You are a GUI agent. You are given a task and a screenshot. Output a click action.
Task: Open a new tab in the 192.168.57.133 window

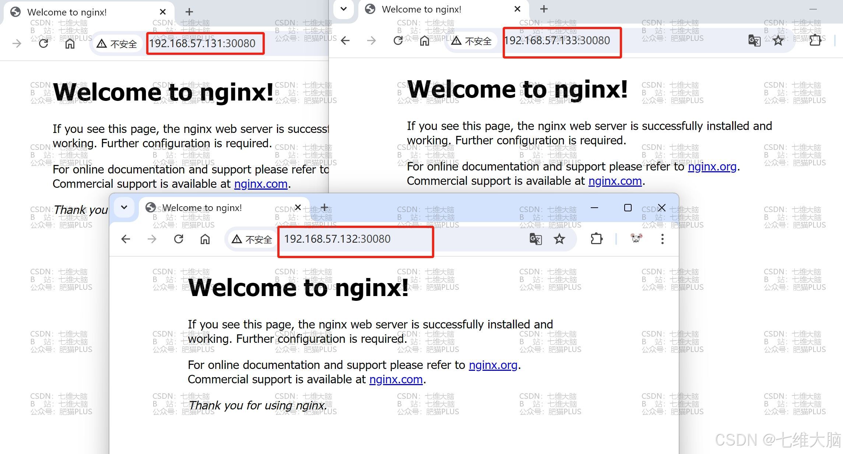pos(544,9)
